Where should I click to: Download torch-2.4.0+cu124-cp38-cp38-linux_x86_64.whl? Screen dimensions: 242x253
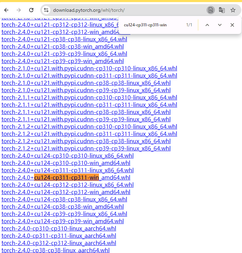64,199
